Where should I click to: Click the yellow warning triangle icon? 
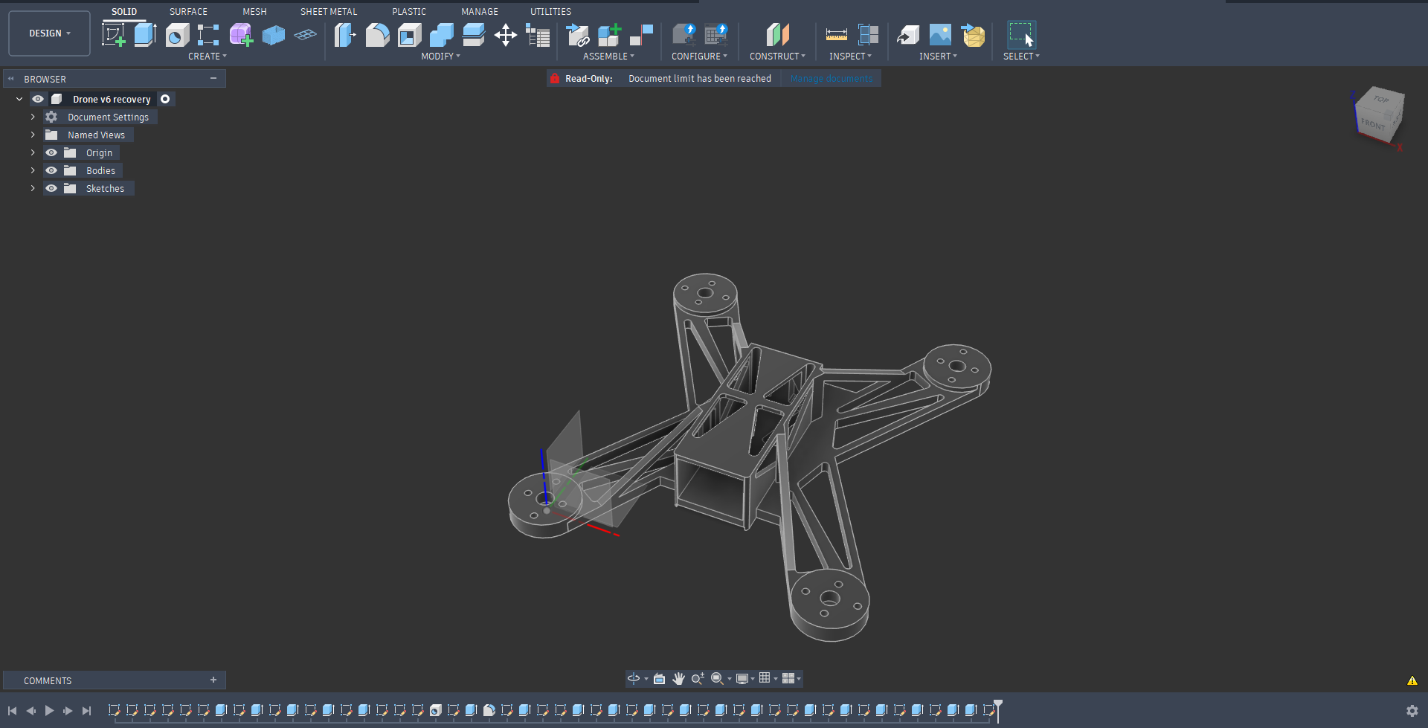1412,680
